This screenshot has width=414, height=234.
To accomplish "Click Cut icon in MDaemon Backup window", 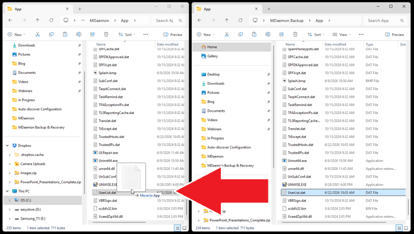I will tap(227, 34).
